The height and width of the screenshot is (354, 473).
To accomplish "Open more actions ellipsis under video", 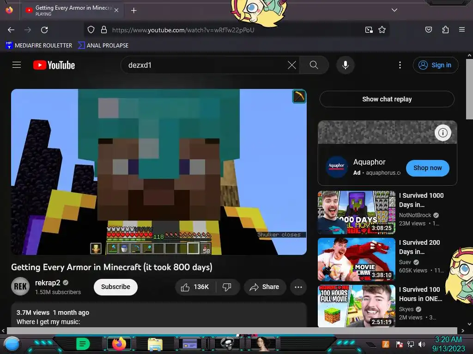I will click(x=298, y=287).
